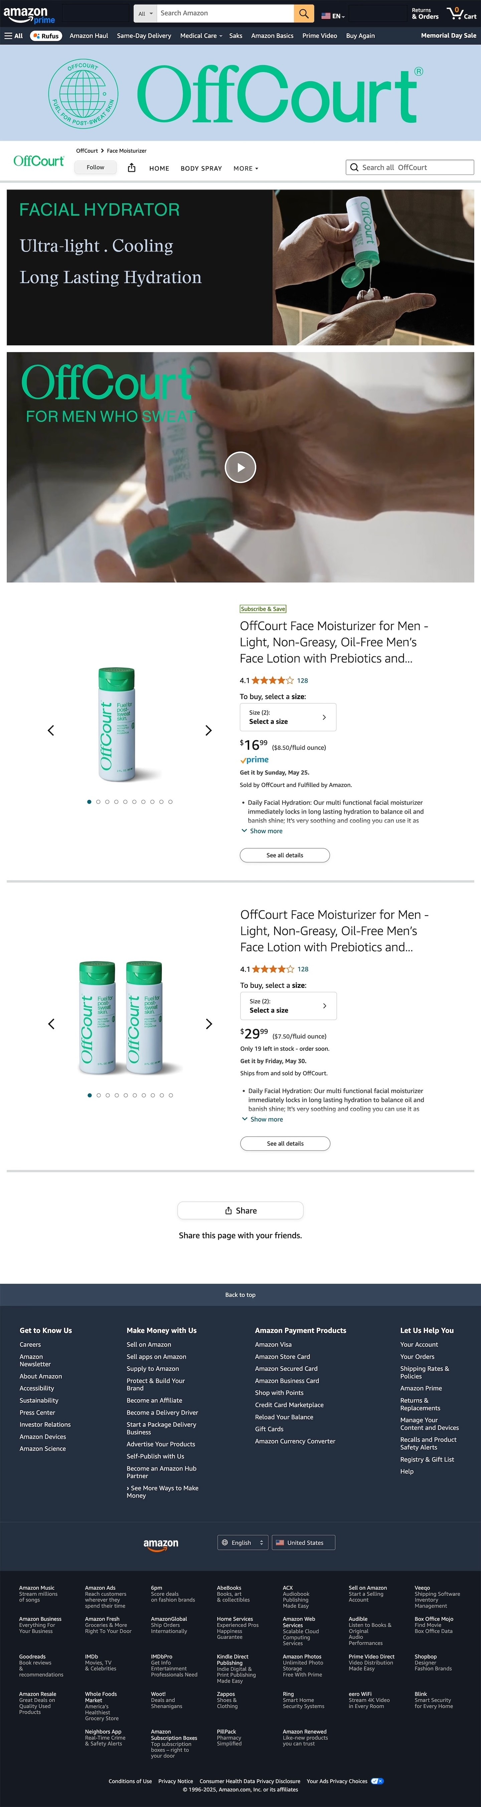Open the MORE menu in the store navigation
The image size is (481, 1807).
(x=245, y=168)
